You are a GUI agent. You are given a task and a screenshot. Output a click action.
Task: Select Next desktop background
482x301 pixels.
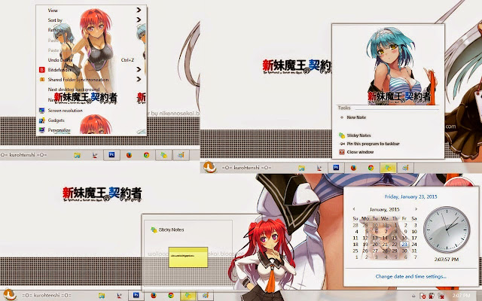point(74,90)
